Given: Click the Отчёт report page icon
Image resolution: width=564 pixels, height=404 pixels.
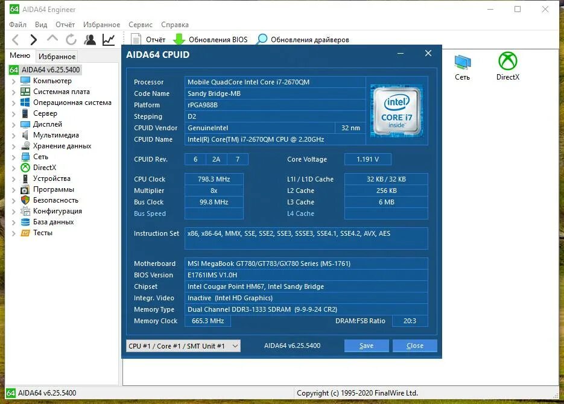Looking at the screenshot, I should pos(136,40).
